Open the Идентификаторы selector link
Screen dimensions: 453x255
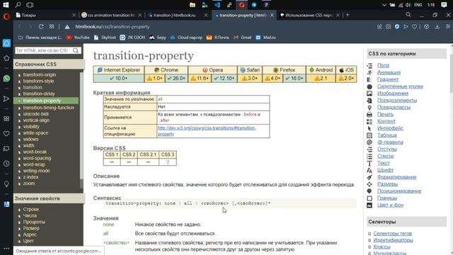pos(393,240)
